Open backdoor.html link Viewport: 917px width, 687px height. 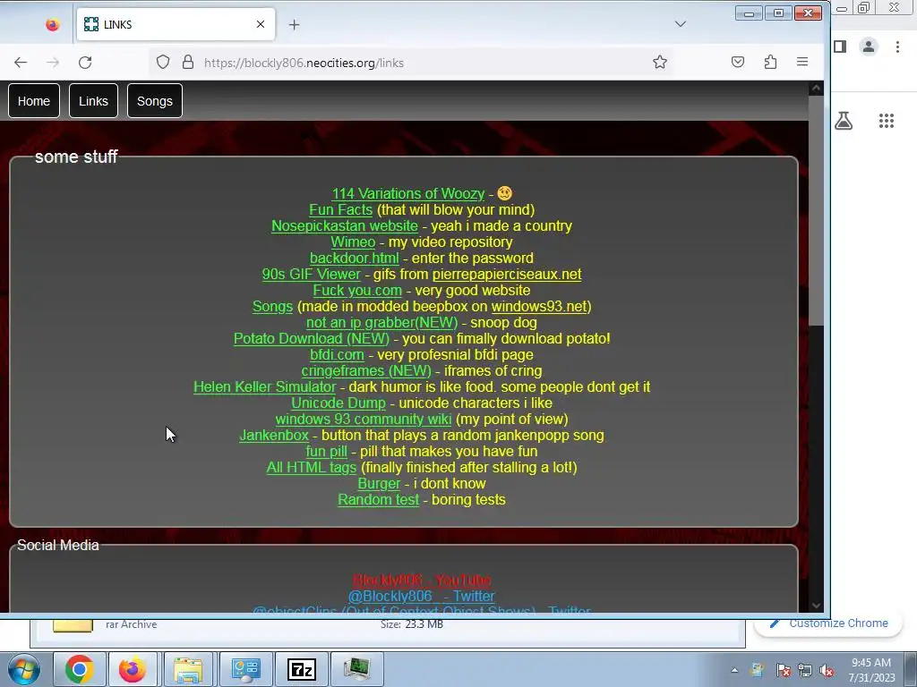[355, 259]
